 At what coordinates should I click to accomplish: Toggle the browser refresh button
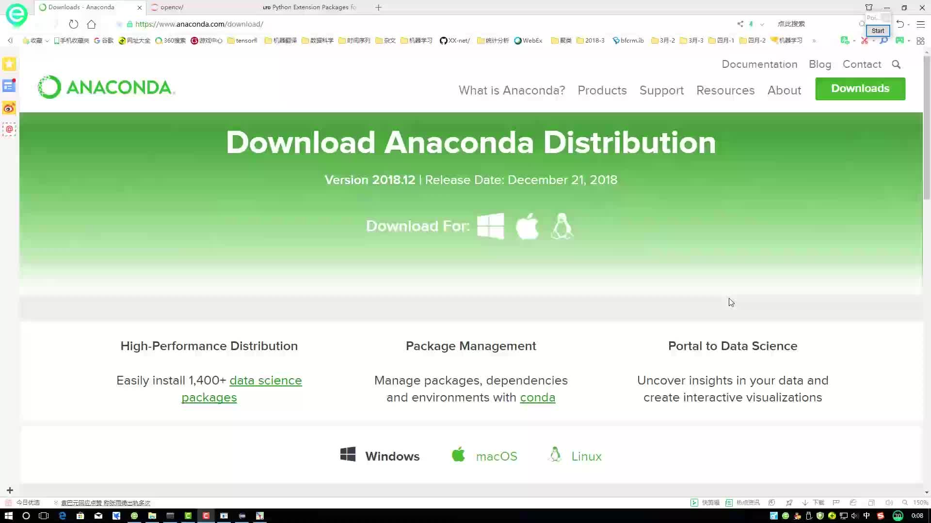pos(74,24)
